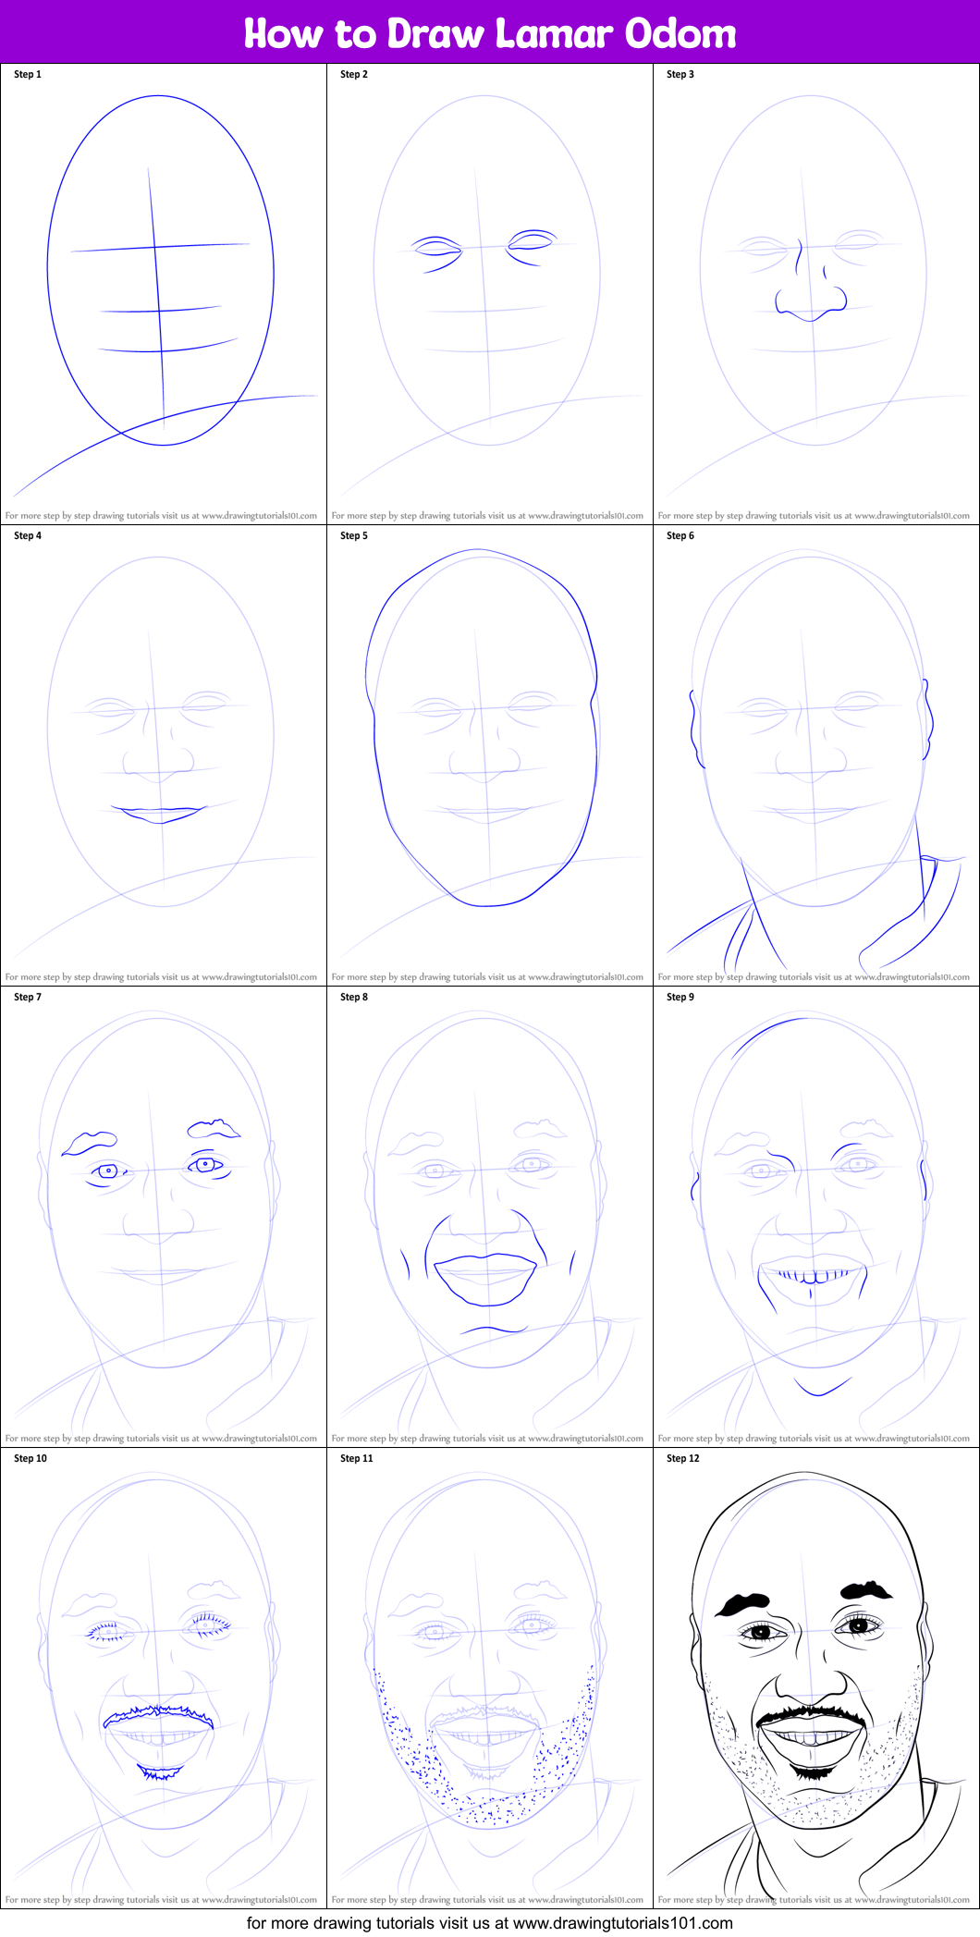Open the Step 5 head outline panel
This screenshot has width=980, height=1937.
[x=490, y=755]
